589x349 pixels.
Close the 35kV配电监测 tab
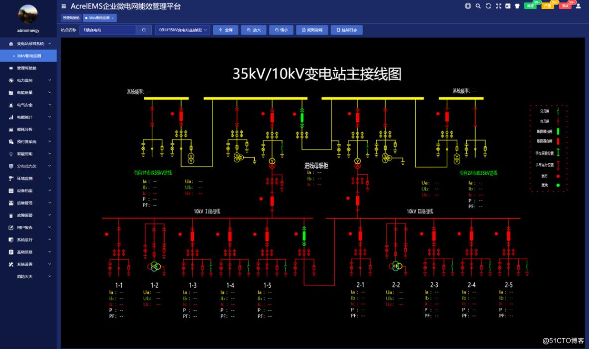tap(112, 18)
